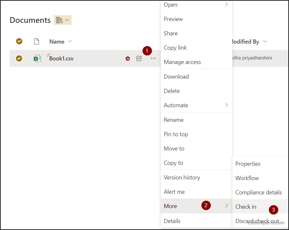
Task: Click the Modified By column header text
Action: pyautogui.click(x=245, y=42)
